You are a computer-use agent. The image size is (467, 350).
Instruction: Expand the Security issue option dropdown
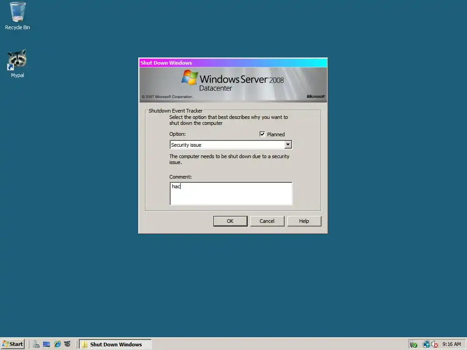coord(288,144)
